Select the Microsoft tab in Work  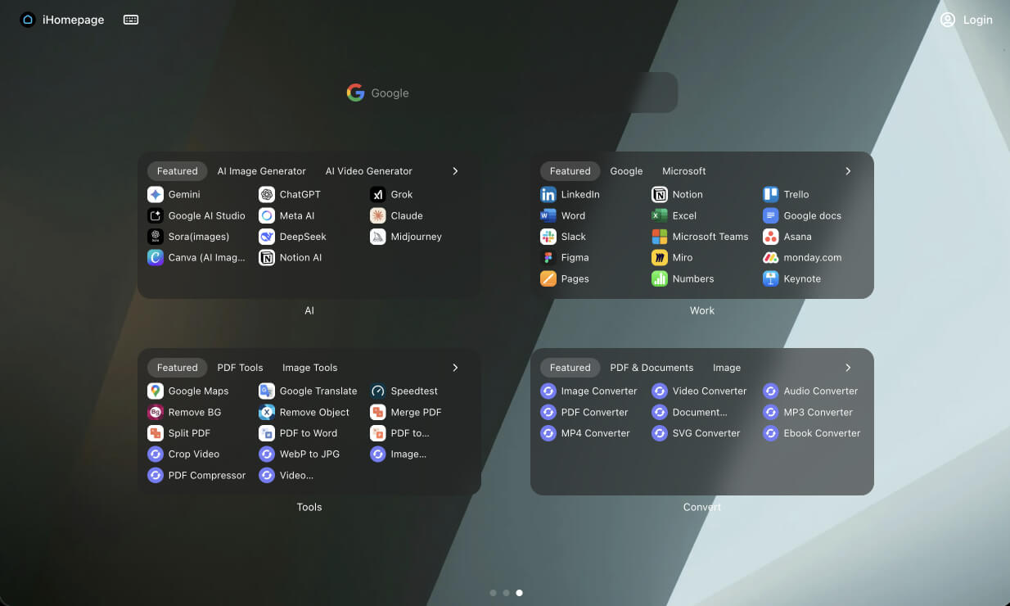tap(683, 171)
